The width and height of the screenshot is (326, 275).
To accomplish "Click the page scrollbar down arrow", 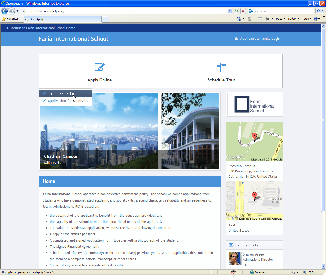I will pyautogui.click(x=323, y=266).
